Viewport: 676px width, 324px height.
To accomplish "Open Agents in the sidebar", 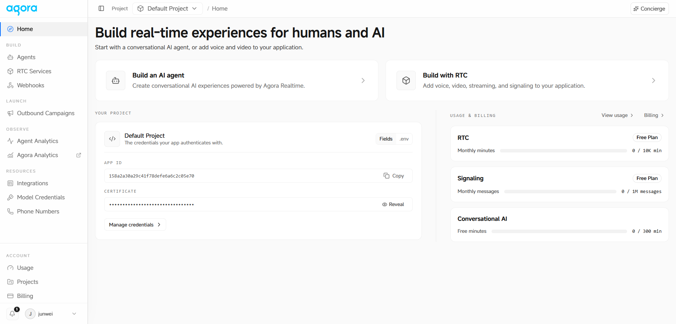I will 44,57.
